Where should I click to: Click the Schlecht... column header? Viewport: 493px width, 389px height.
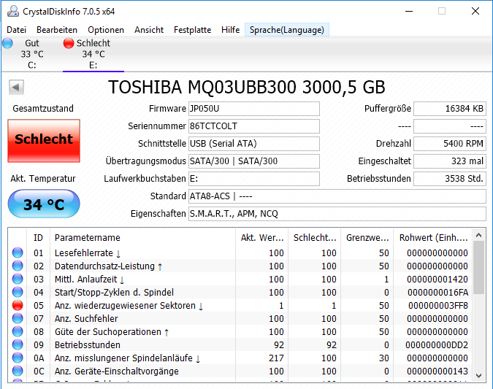point(314,238)
